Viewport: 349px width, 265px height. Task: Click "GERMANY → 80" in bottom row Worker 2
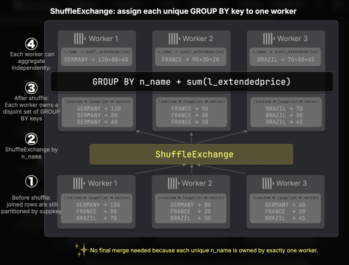191,205
